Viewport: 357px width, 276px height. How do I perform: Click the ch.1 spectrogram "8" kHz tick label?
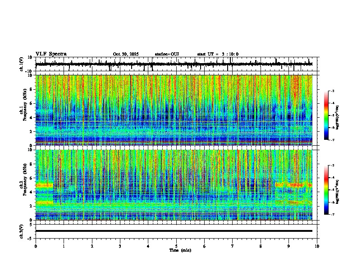pyautogui.click(x=31, y=89)
